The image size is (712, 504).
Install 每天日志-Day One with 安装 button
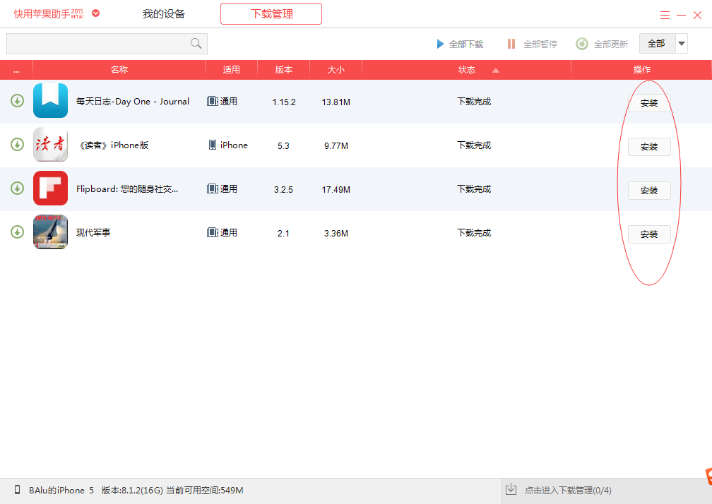coord(648,103)
